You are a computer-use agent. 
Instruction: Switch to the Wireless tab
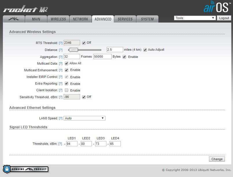(x=58, y=19)
